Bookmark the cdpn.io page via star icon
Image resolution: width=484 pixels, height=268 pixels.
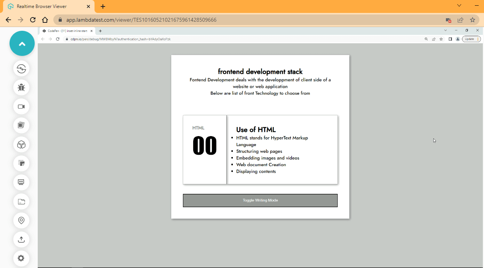pos(441,39)
